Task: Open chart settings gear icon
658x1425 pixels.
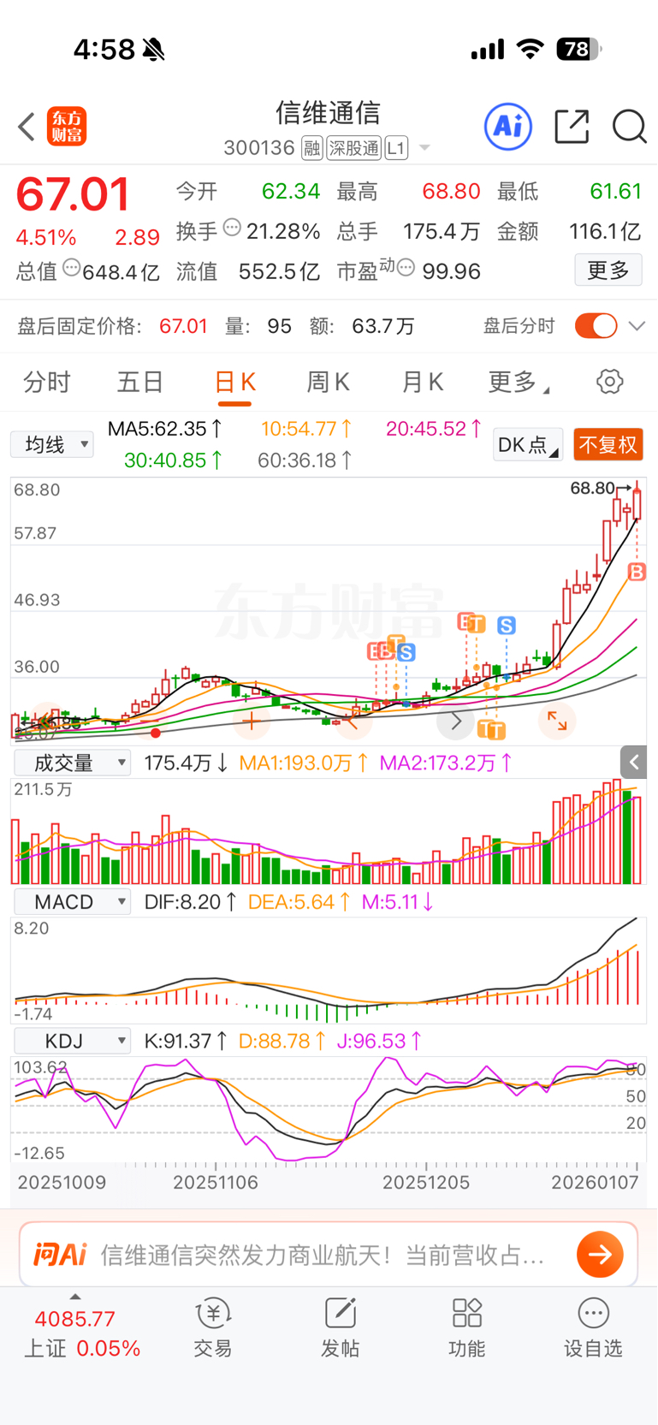Action: point(610,382)
